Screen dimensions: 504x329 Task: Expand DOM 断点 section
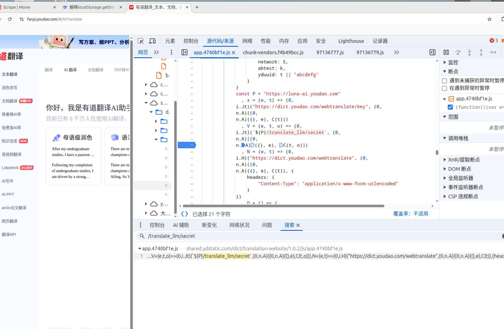(x=445, y=169)
